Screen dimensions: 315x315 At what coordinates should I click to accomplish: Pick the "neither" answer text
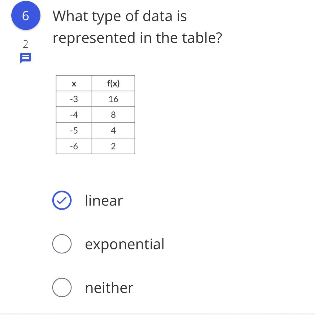(x=109, y=288)
